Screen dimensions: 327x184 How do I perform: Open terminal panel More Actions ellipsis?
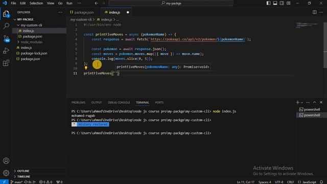tap(308, 102)
